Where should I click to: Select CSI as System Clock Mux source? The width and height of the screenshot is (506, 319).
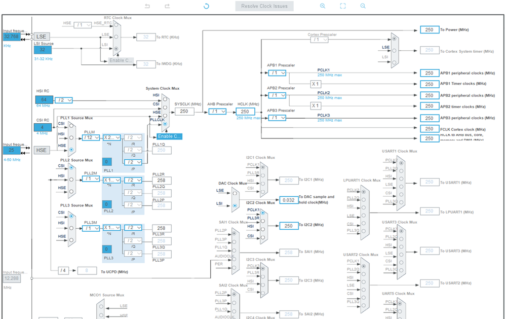point(165,108)
